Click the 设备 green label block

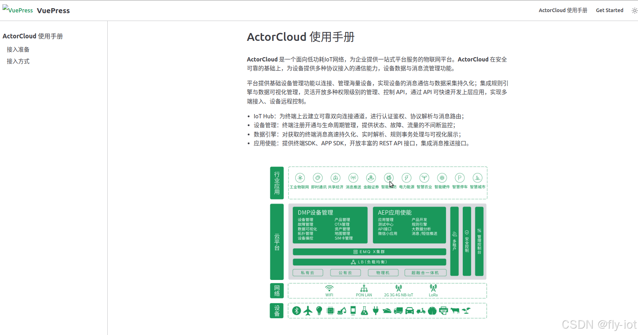coord(277,311)
